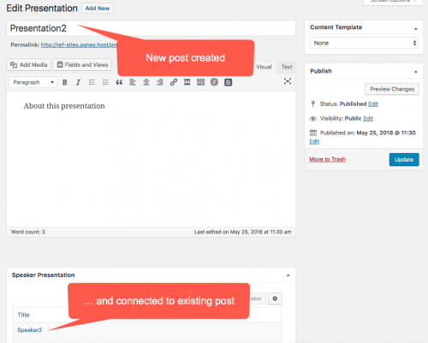Align text center
The height and width of the screenshot is (343, 428).
tap(146, 82)
